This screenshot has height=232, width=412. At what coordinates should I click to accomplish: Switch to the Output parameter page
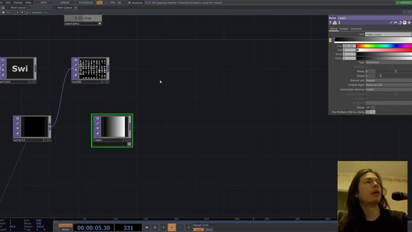(344, 28)
